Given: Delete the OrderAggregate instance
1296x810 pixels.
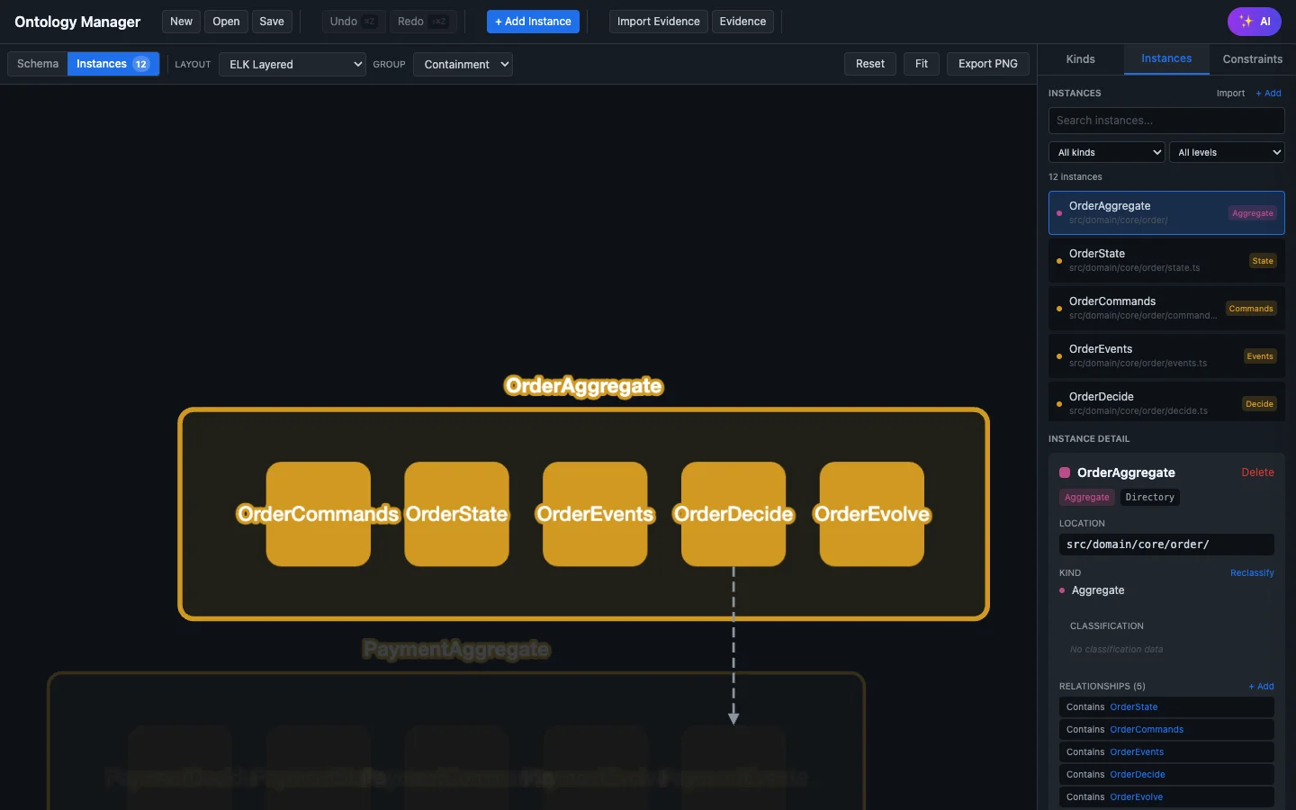Looking at the screenshot, I should pyautogui.click(x=1256, y=472).
